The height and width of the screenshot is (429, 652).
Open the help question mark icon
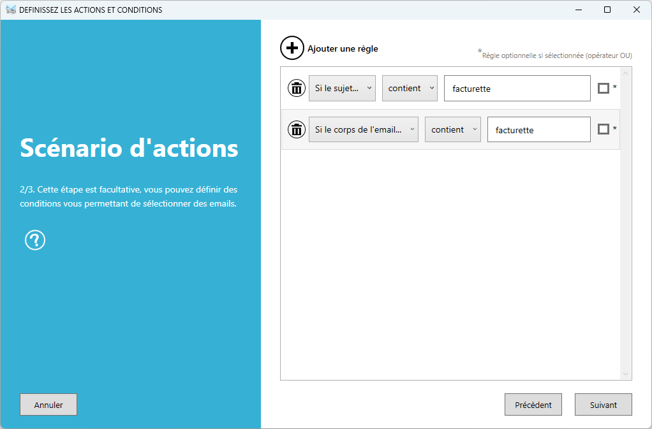tap(35, 240)
